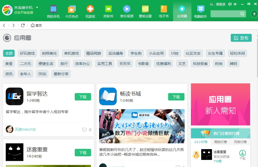Switch to 月排行榜 ranking tab
258x167 pixels.
240,142
